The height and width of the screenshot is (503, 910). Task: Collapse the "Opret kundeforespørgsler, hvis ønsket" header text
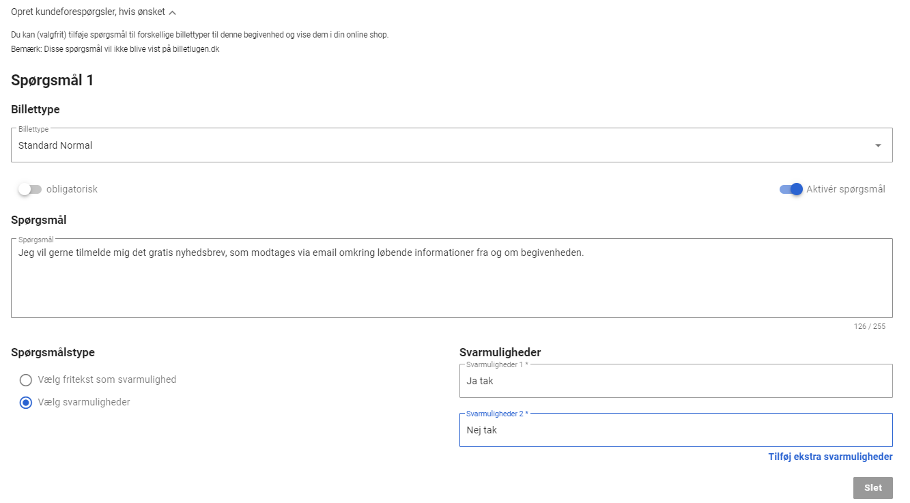pyautogui.click(x=87, y=12)
